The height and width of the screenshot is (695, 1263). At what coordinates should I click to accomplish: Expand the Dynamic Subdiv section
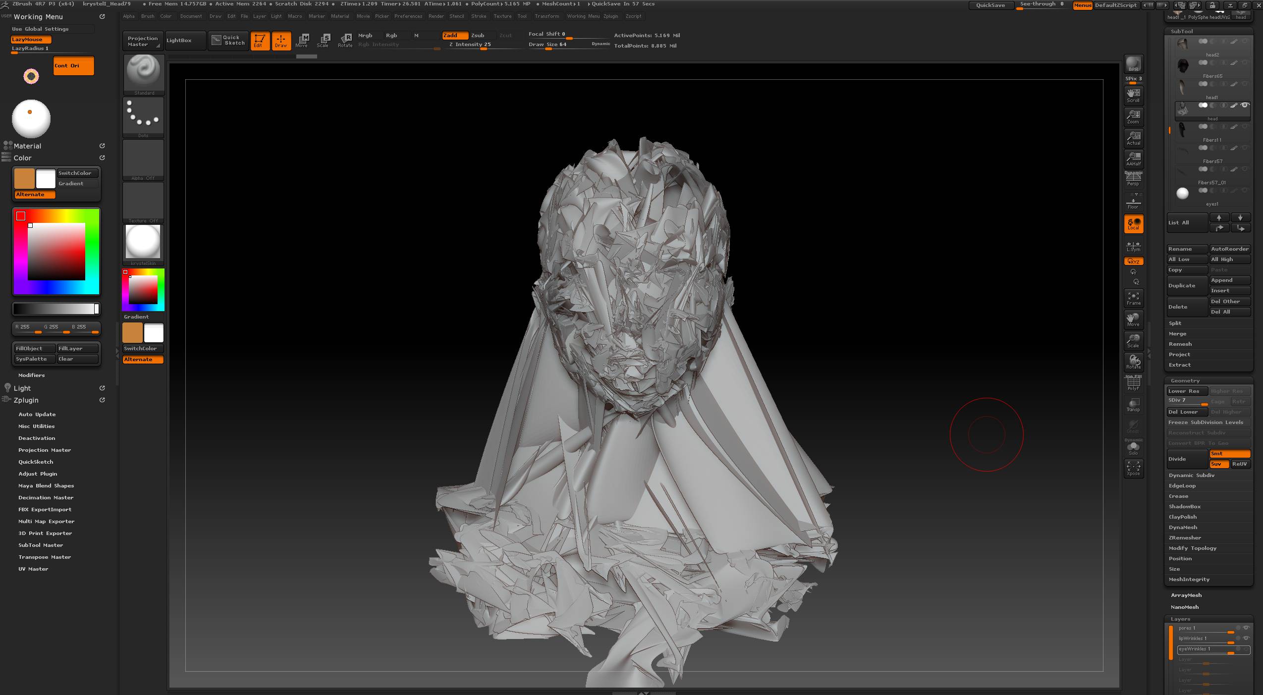[x=1192, y=475]
